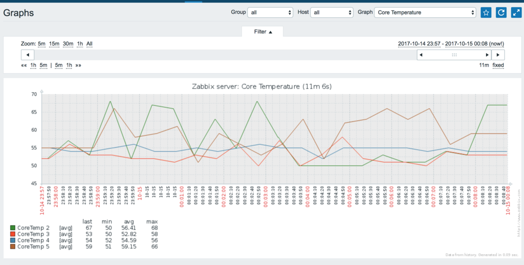Click the avg value 56.41
Viewport: 524px width, 265px height.
pos(128,228)
